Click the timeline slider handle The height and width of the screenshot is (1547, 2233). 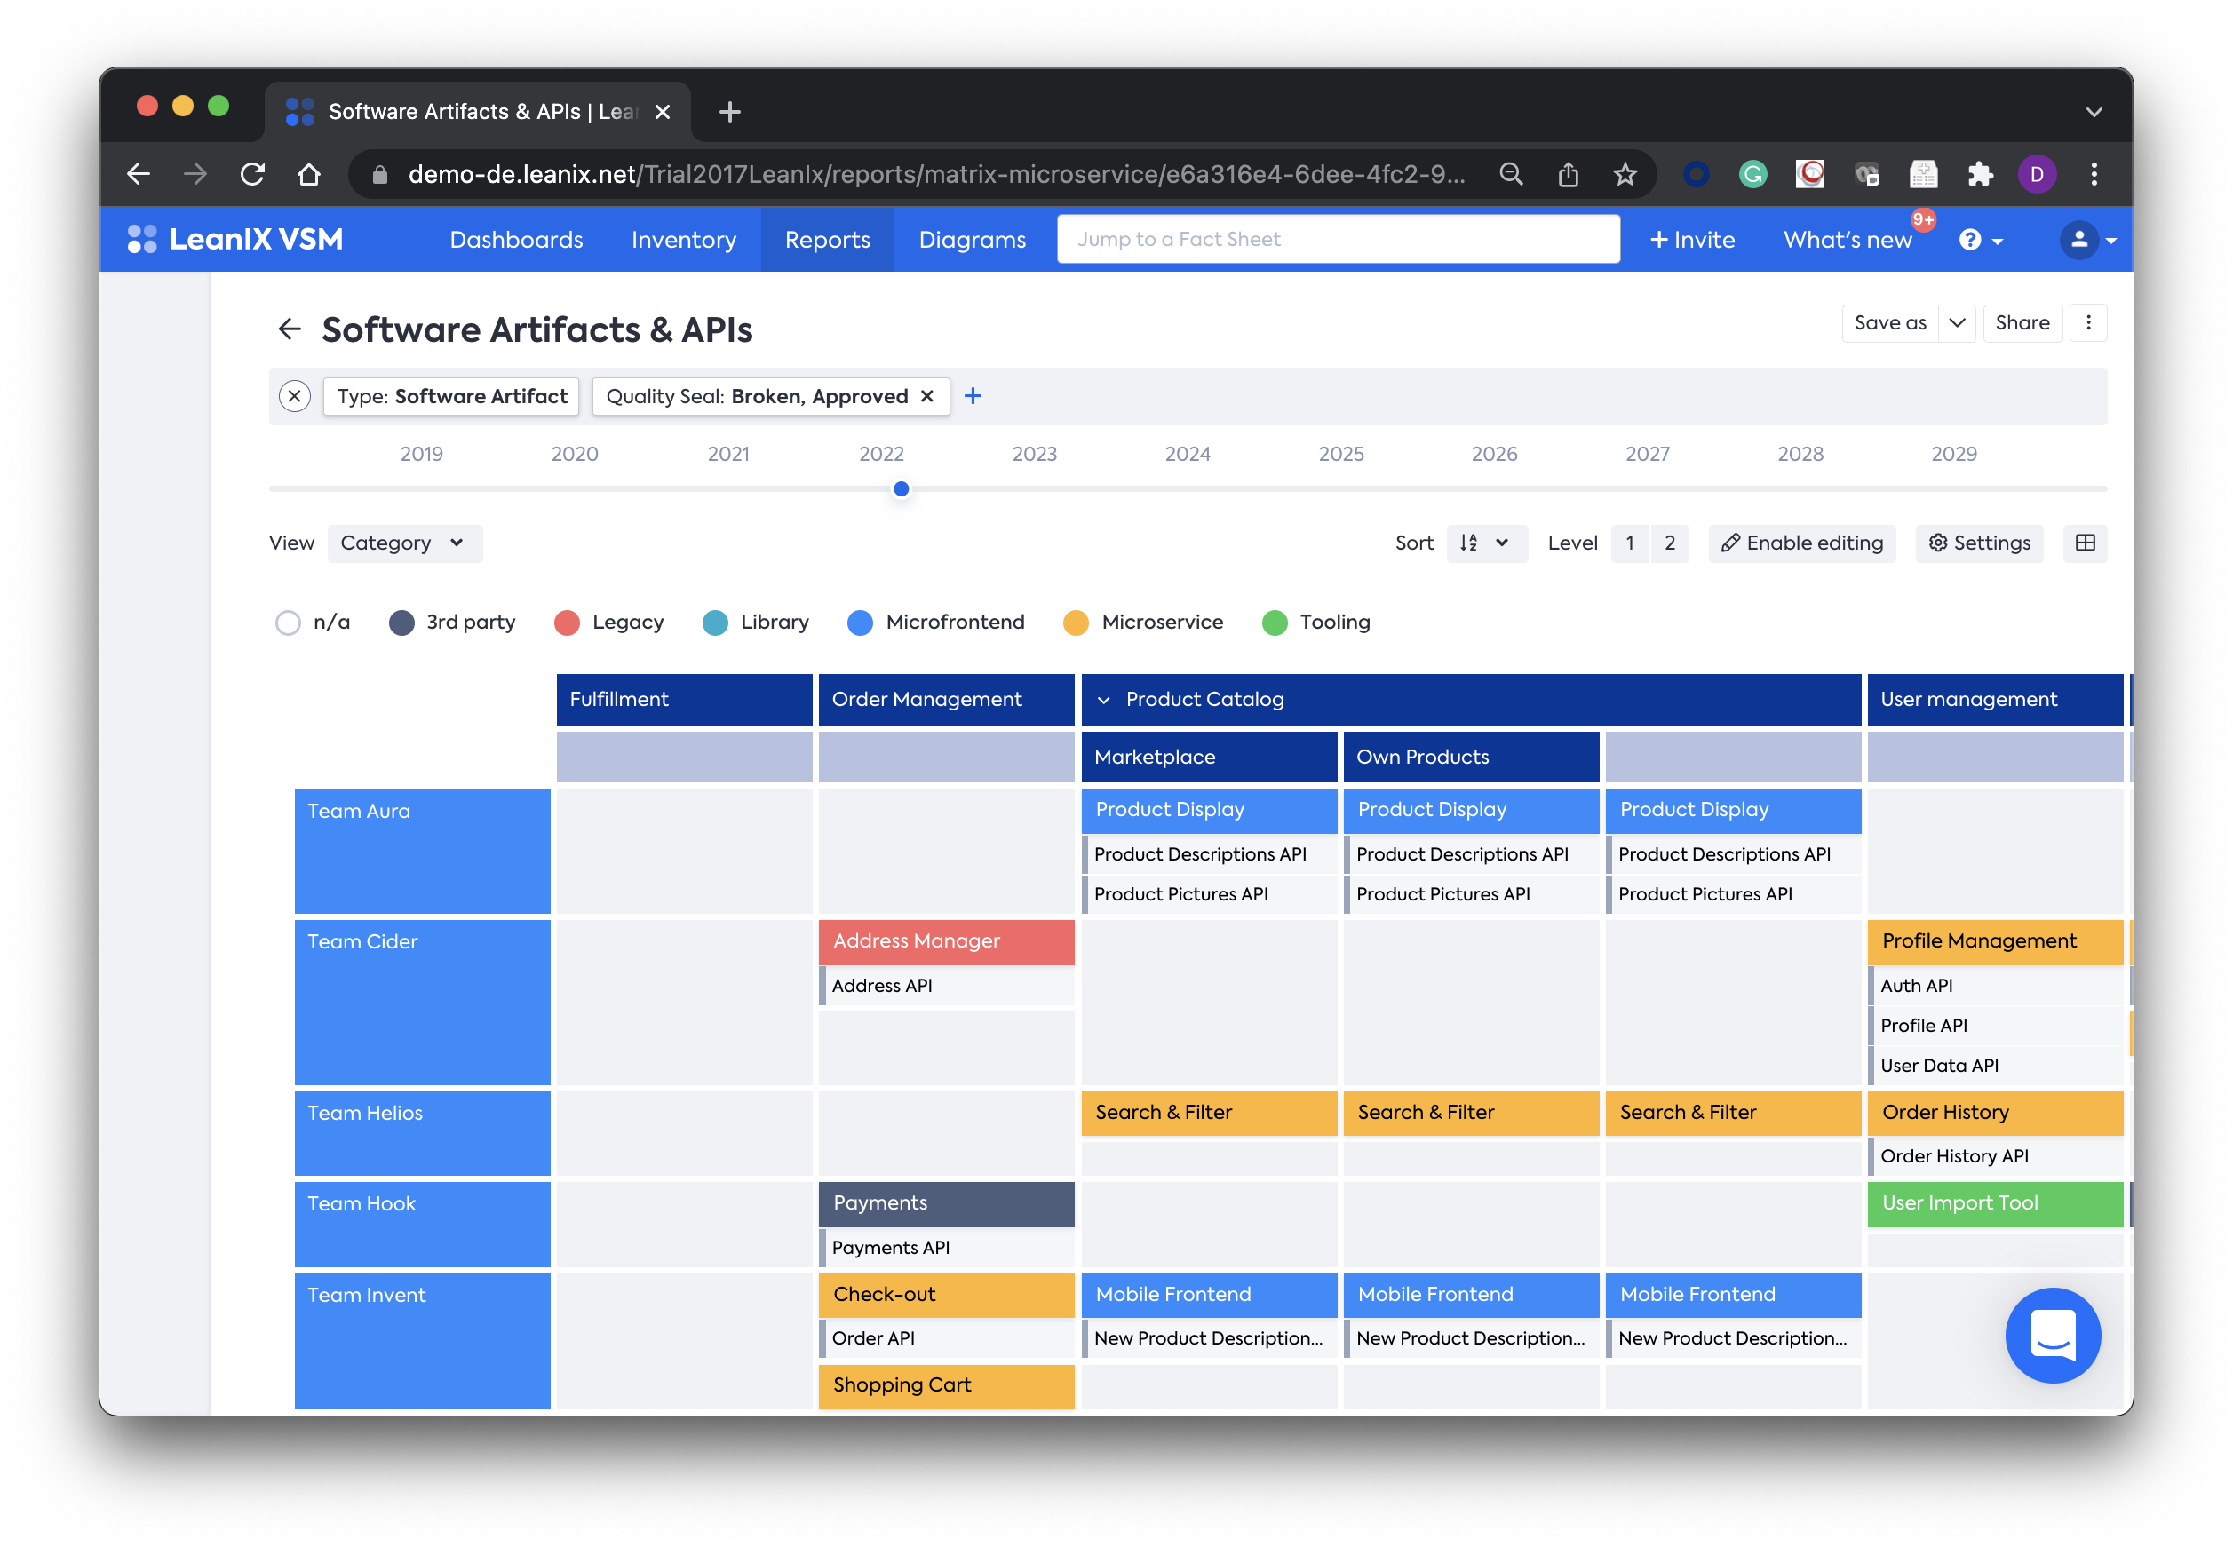click(902, 489)
